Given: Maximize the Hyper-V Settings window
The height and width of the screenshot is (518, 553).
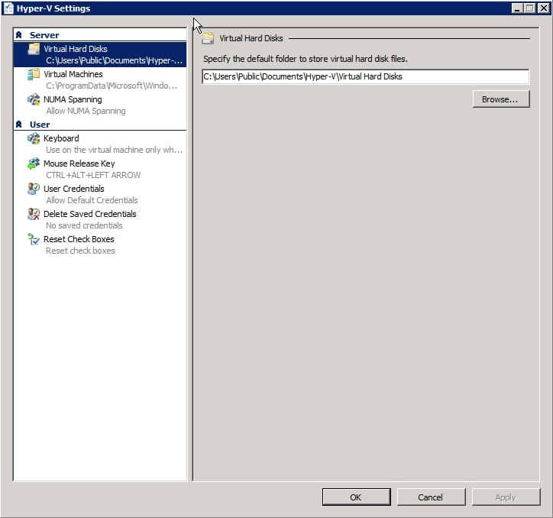Looking at the screenshot, I should coord(530,8).
